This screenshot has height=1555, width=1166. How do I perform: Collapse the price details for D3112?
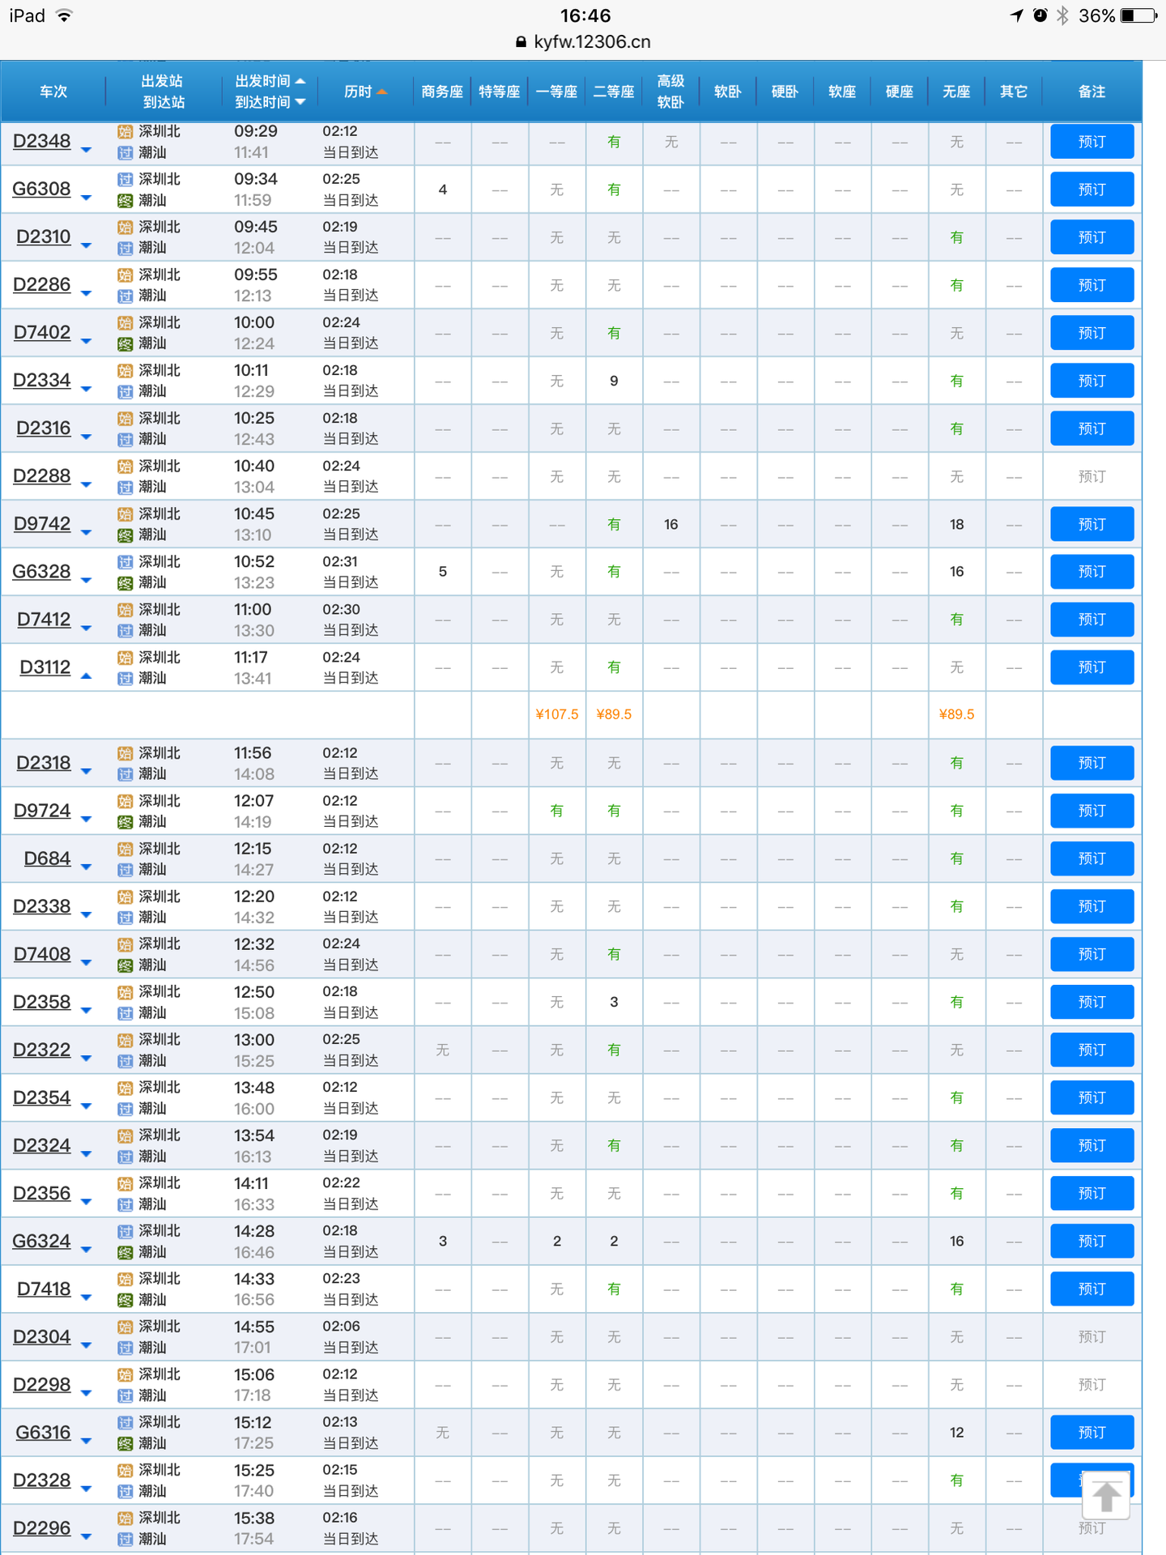pos(87,675)
